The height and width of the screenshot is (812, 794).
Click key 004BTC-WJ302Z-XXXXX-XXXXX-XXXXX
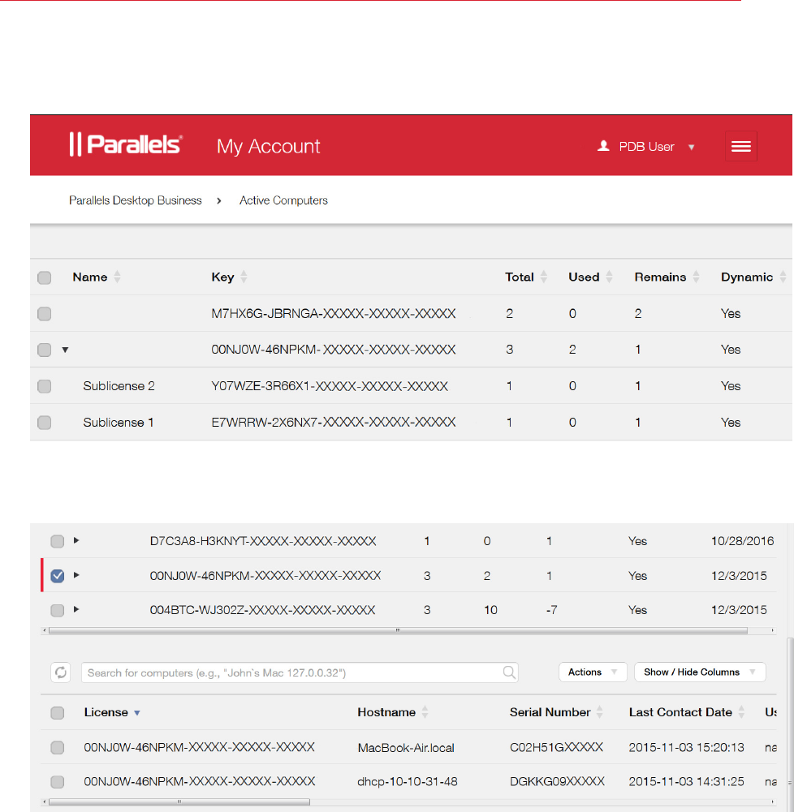coord(262,610)
